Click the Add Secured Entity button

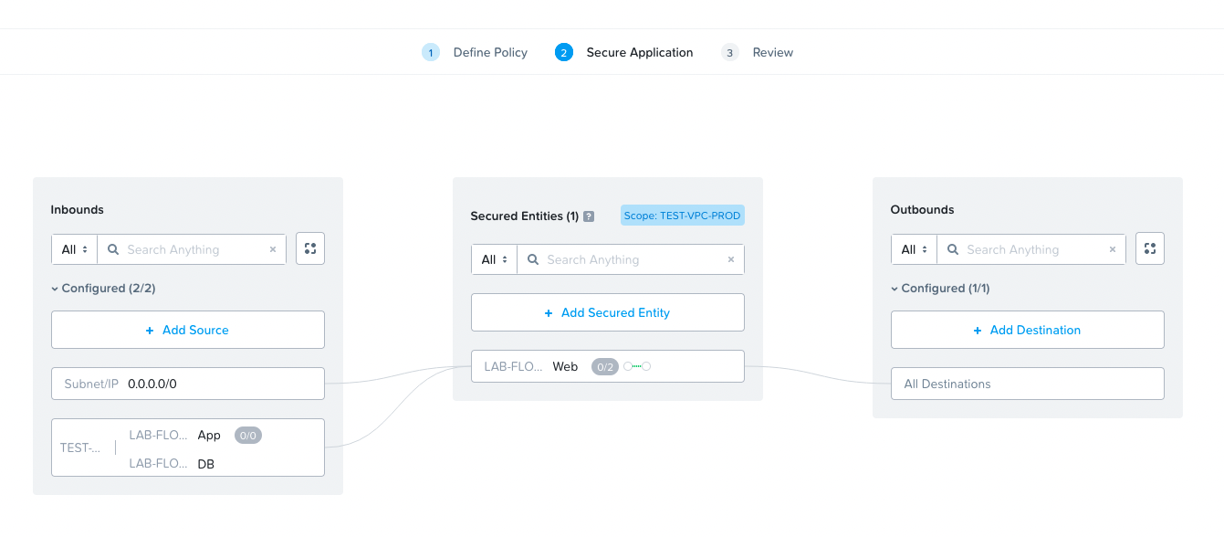point(608,312)
